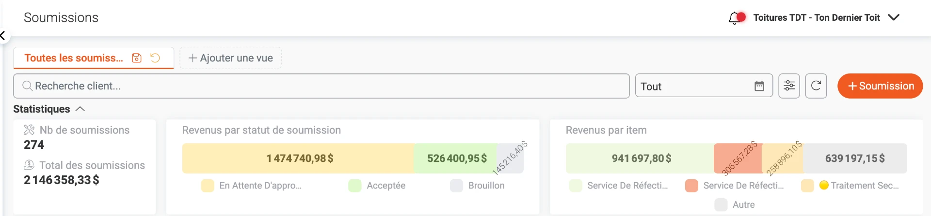The height and width of the screenshot is (216, 931).
Task: Toggle the Acceptée legend item
Action: (377, 186)
